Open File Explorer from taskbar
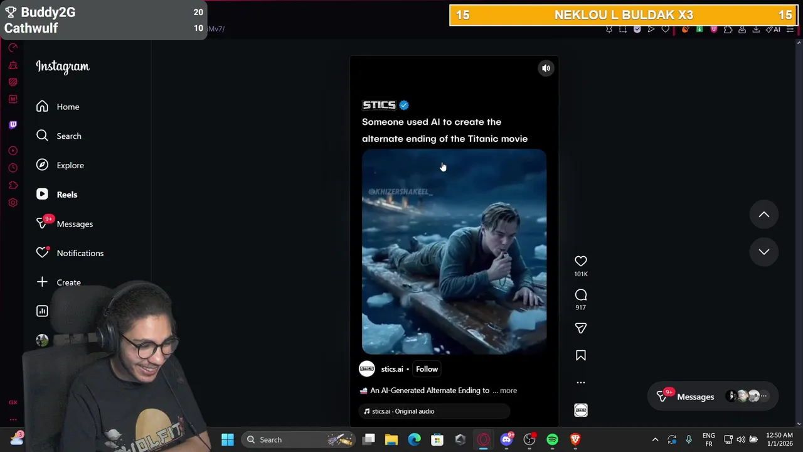 391,439
